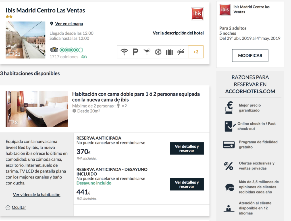Click the map pin icon
Image resolution: width=291 pixels, height=221 pixels.
(52, 24)
